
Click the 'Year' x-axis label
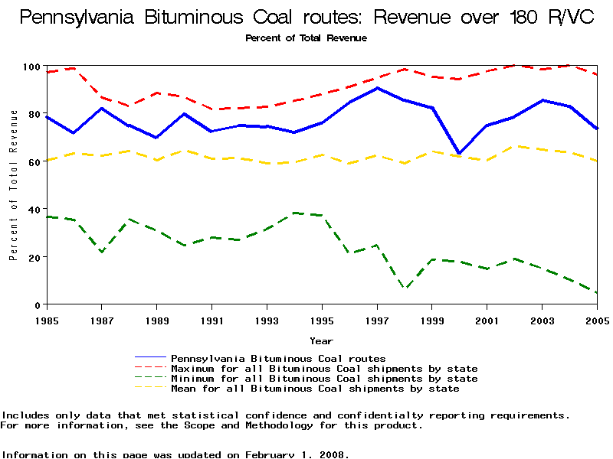tap(321, 340)
